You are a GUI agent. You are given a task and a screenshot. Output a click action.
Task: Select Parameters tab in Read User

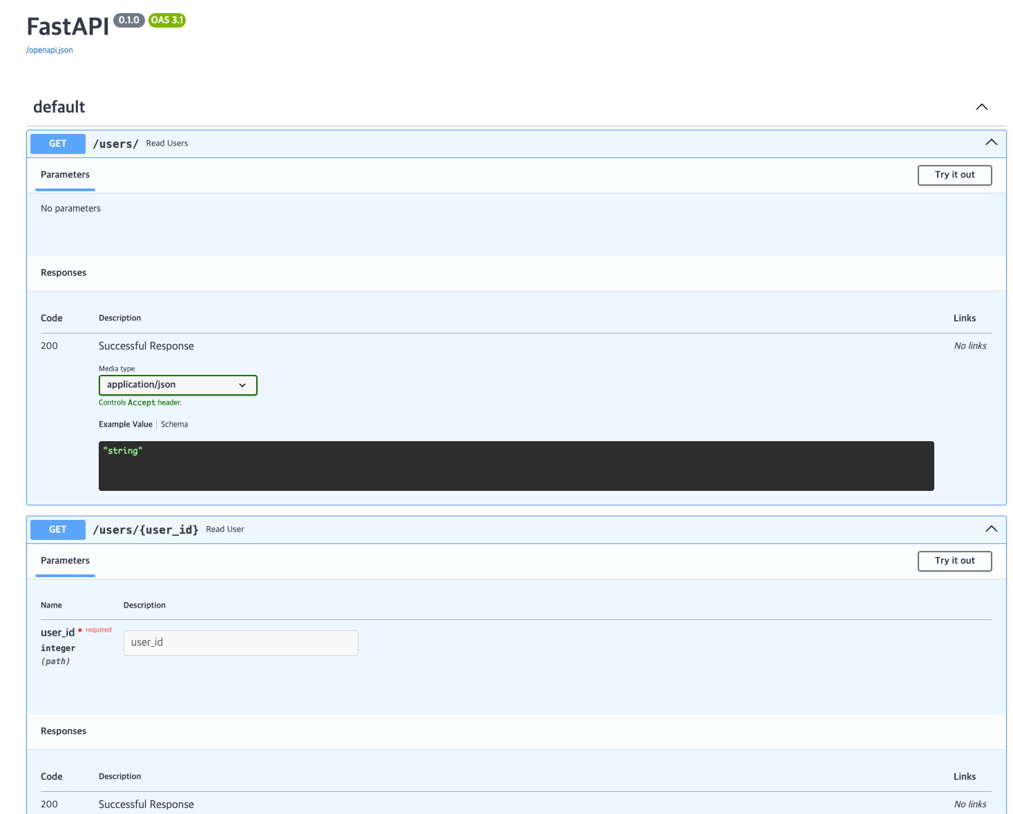point(65,561)
